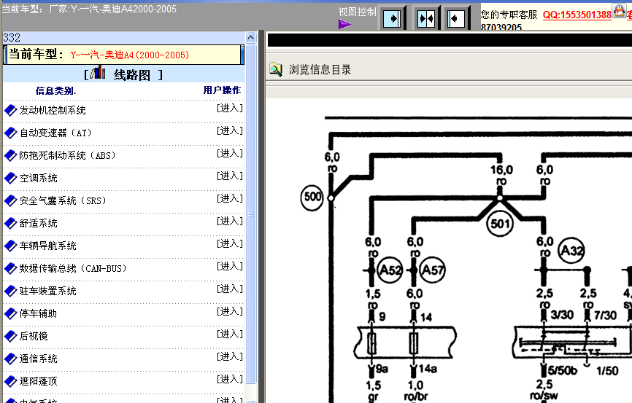Select the 遮阳蓬顶 category text

[x=38, y=381]
